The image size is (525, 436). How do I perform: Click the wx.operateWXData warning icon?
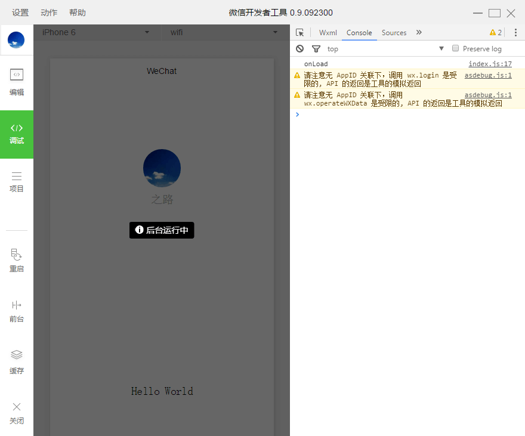pos(297,95)
